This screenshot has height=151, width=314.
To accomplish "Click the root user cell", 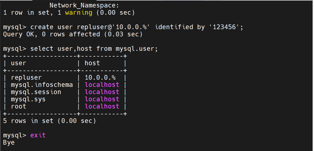I will [x=18, y=107].
